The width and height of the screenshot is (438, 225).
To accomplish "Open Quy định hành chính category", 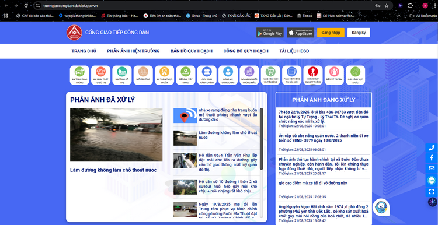I will pos(207,75).
